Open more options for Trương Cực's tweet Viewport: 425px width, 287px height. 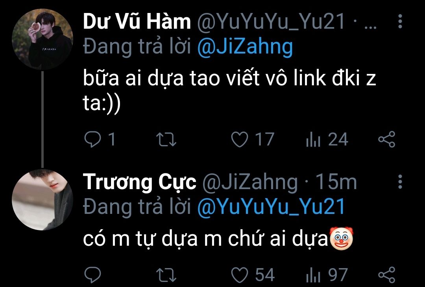coord(400,182)
